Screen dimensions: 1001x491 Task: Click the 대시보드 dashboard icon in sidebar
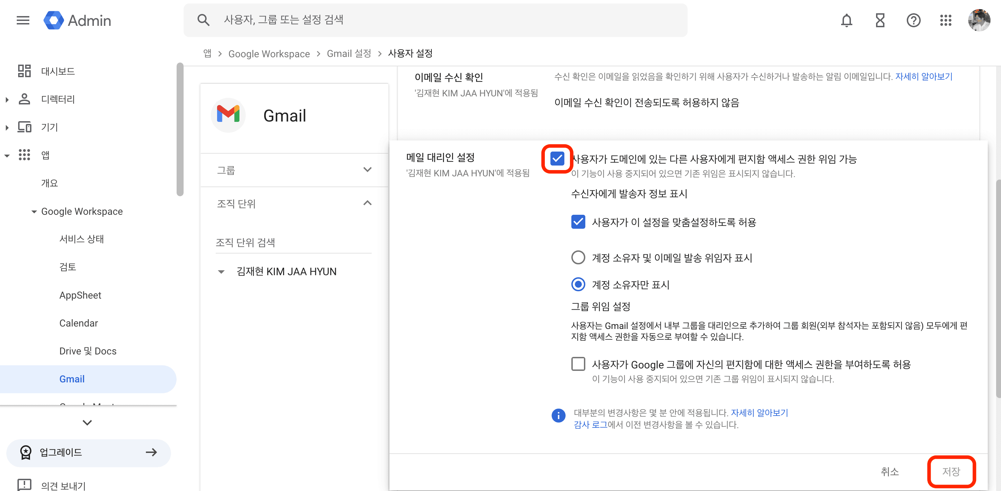coord(24,71)
